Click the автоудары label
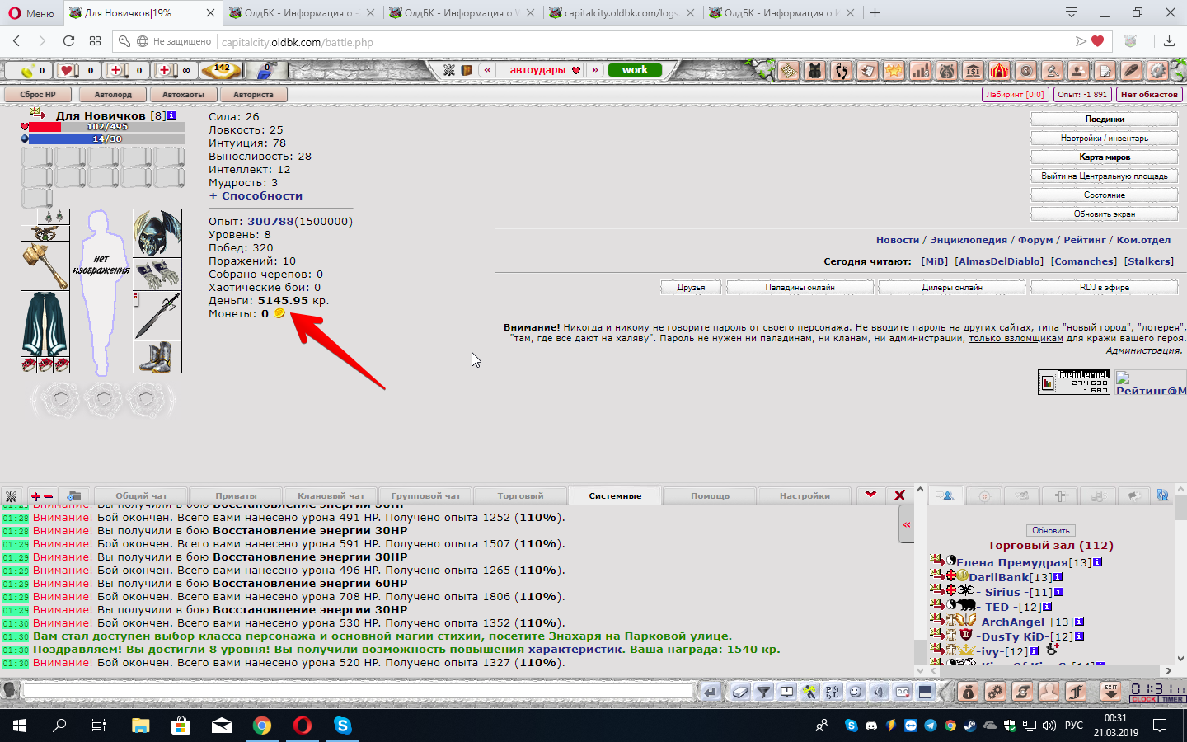The image size is (1187, 742). click(537, 70)
